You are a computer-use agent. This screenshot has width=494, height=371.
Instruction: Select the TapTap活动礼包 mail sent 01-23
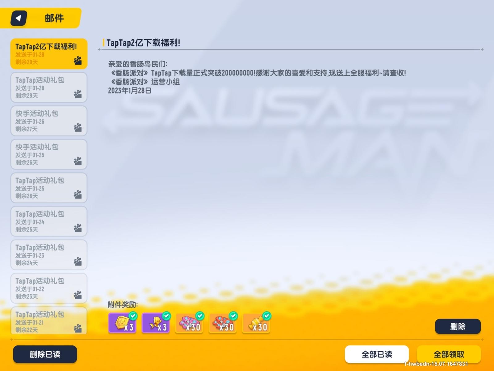49,255
